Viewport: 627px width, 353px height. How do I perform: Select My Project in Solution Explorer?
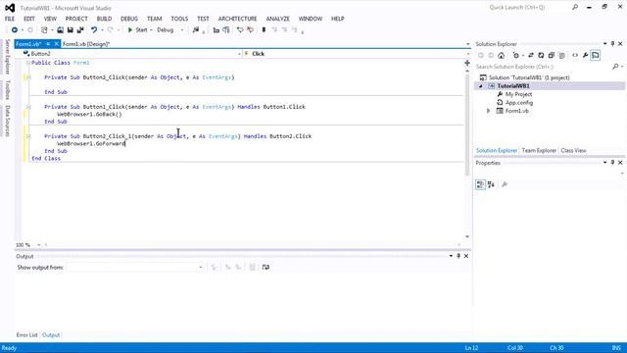[x=518, y=94]
